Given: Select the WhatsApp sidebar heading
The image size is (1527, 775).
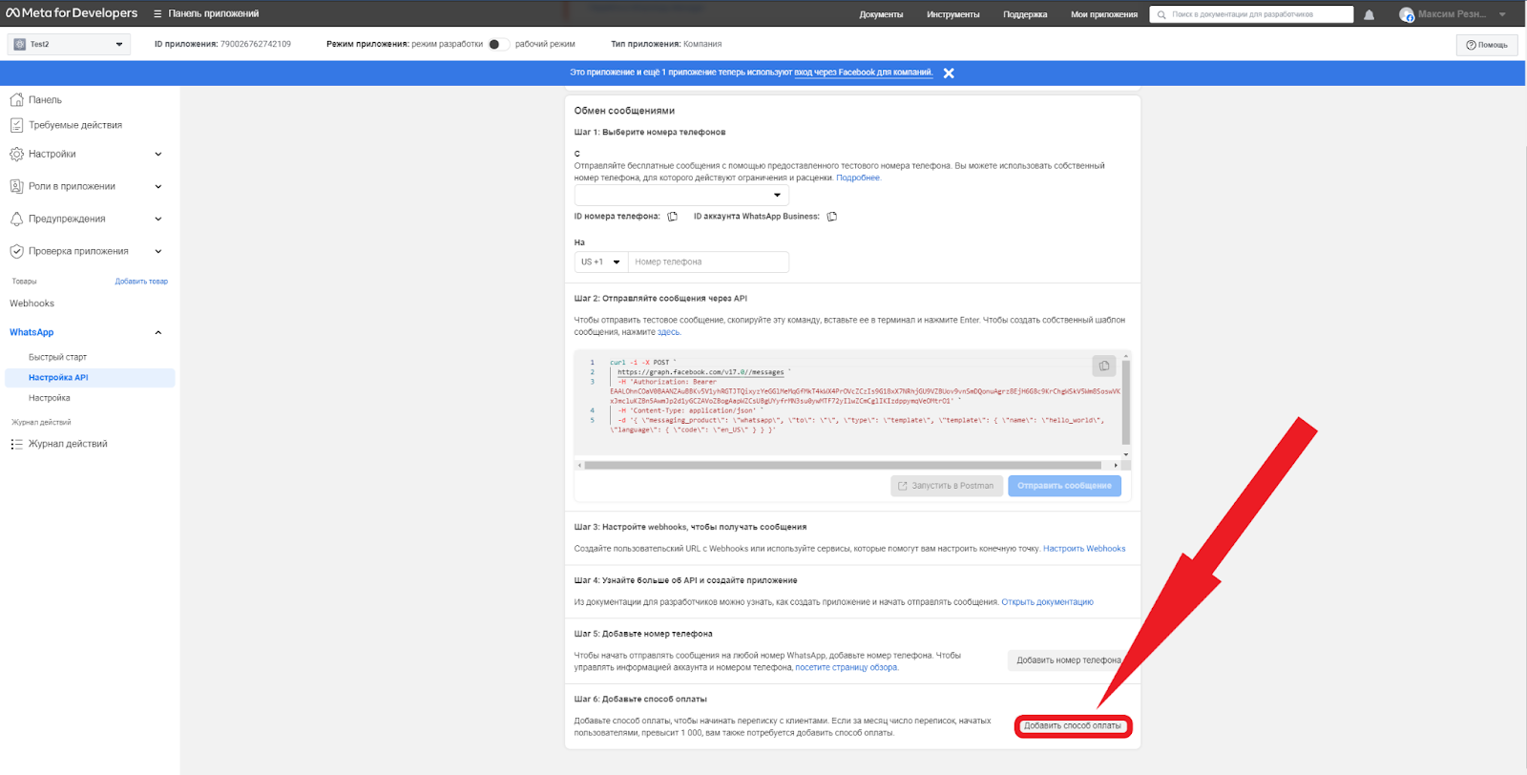Looking at the screenshot, I should click(x=31, y=332).
